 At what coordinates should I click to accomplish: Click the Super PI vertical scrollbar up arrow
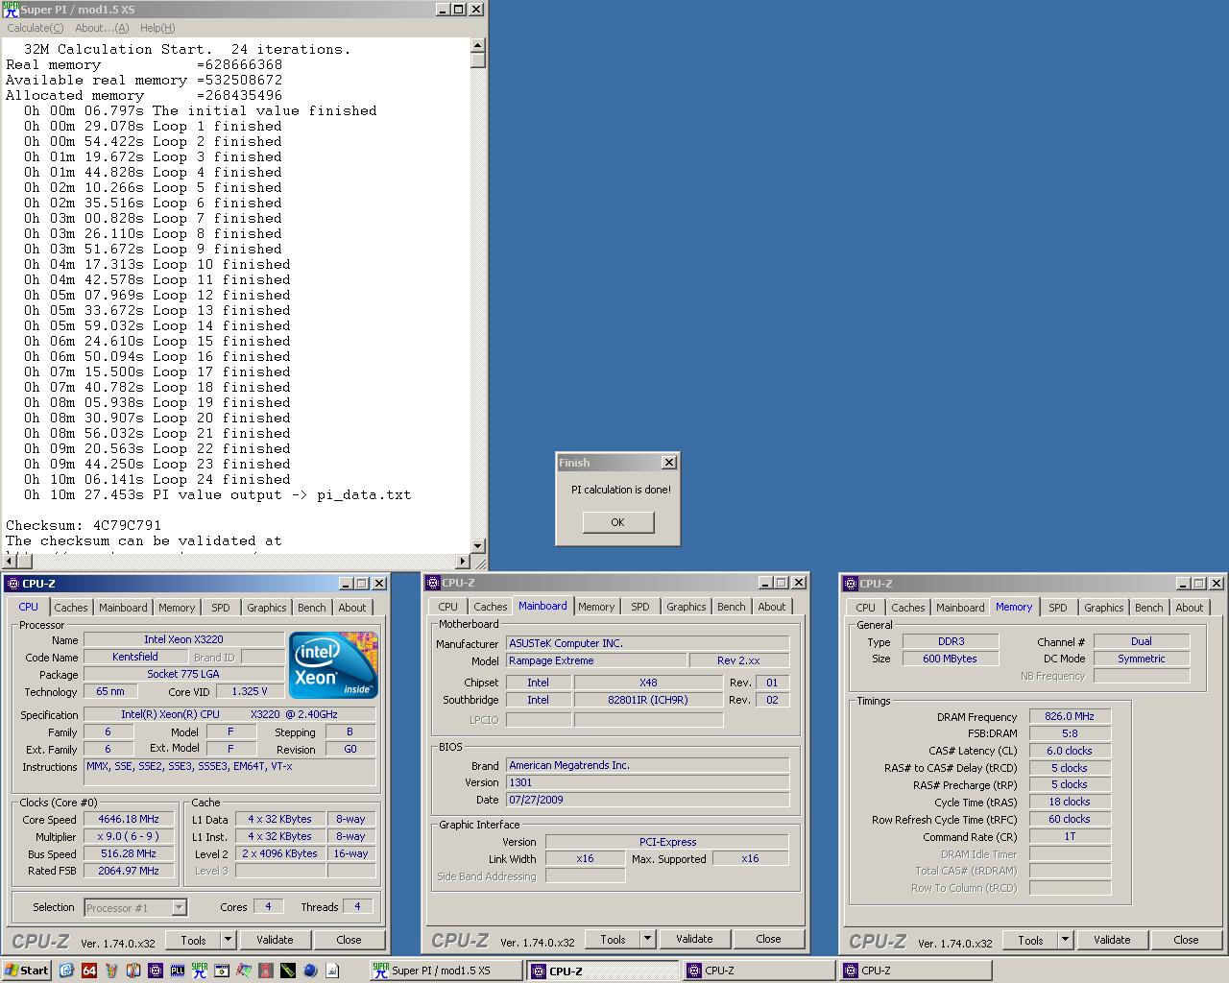click(478, 45)
